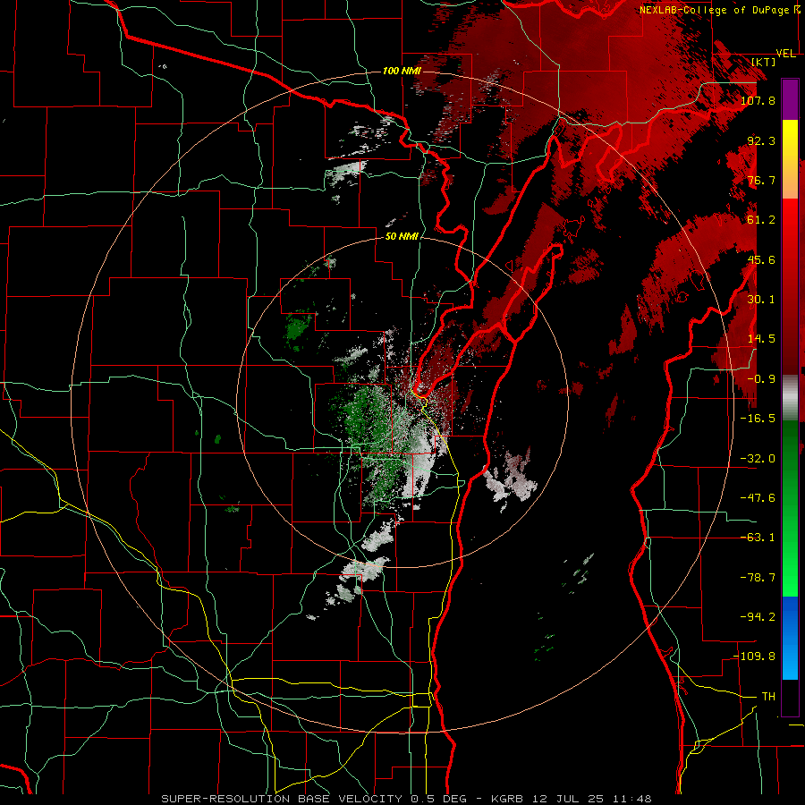Click the blue segment of the color bar
Viewport: 805px width, 805px height.
click(790, 638)
